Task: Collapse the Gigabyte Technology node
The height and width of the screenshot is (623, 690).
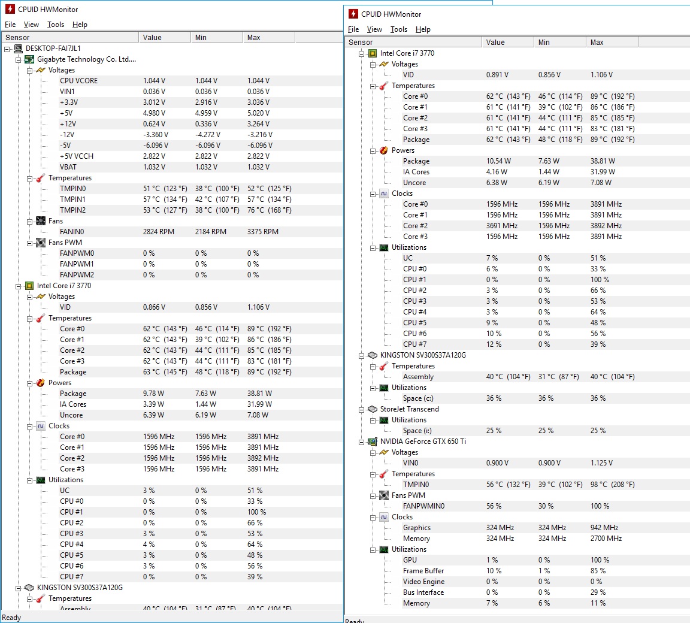Action: [18, 60]
